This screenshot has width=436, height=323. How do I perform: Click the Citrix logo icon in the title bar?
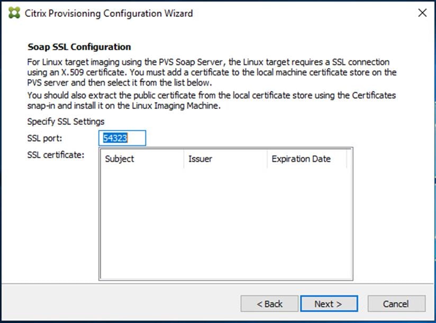13,13
